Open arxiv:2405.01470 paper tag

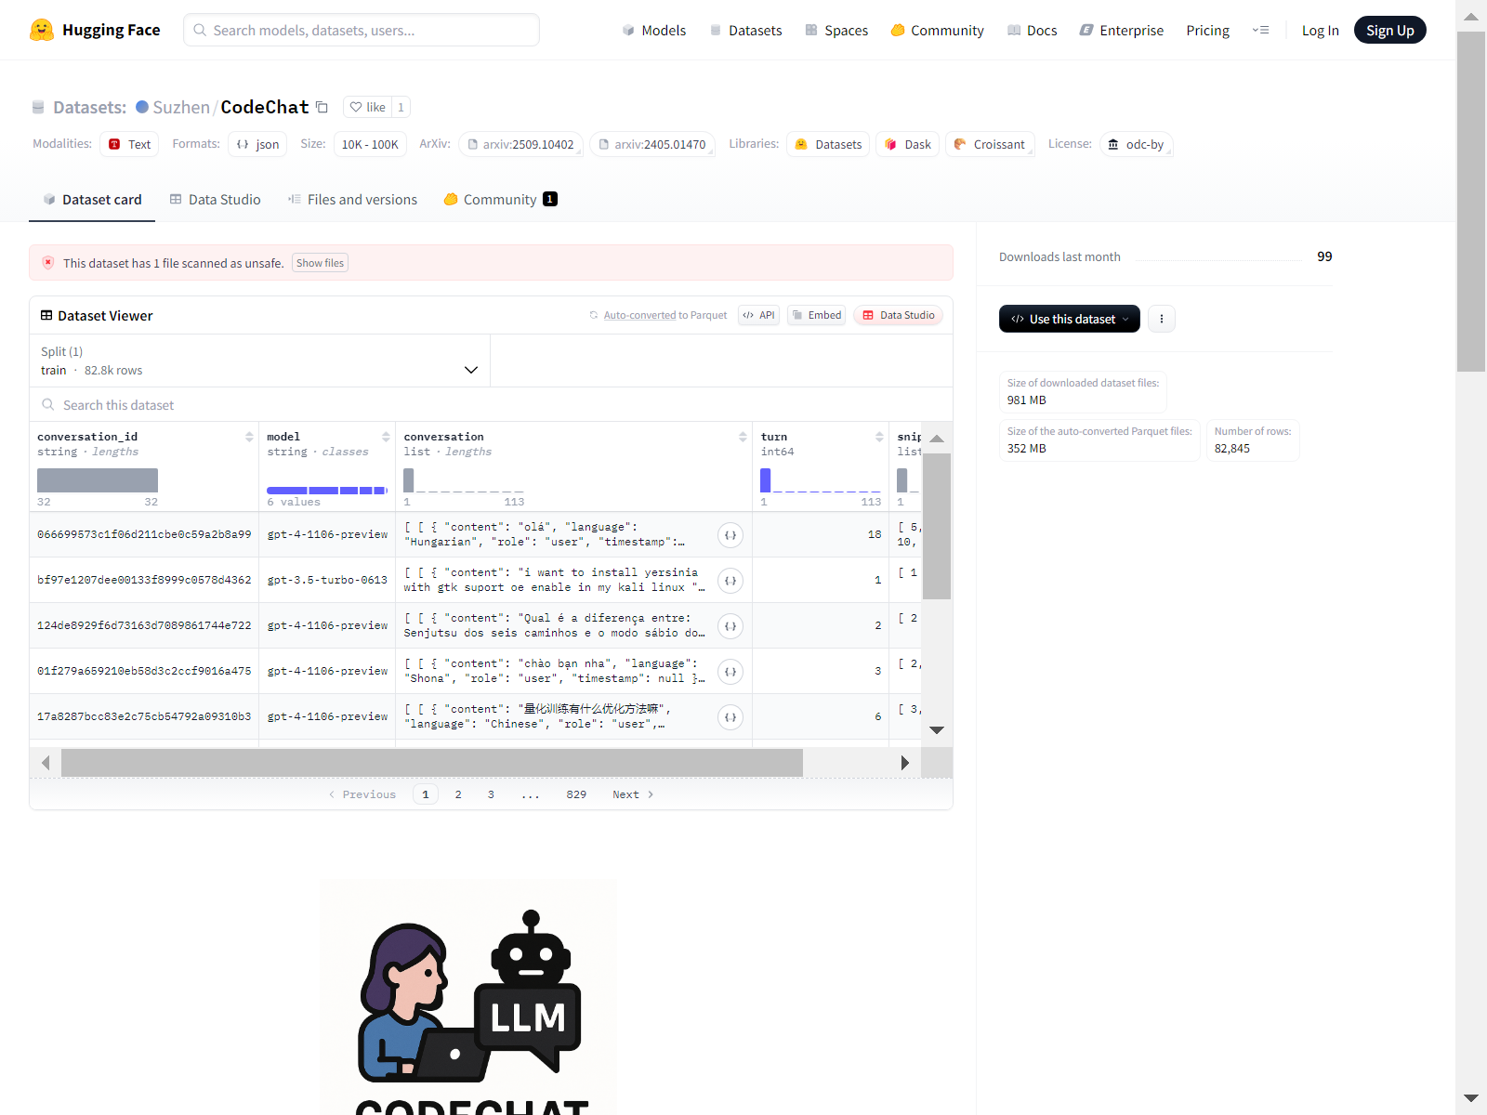tap(652, 144)
